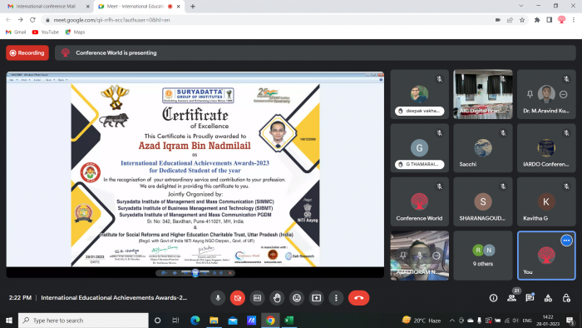This screenshot has width=582, height=328.
Task: Click the Windows search box
Action: [x=83, y=321]
